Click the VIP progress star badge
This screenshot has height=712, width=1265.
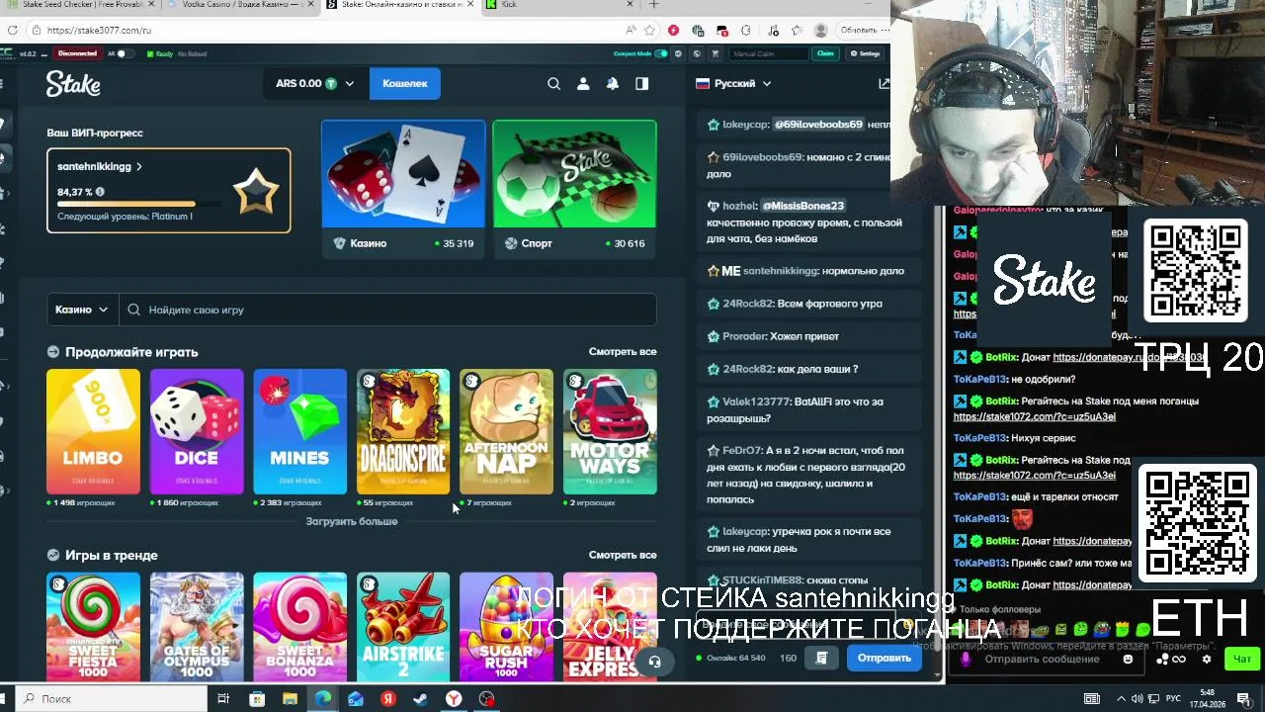click(256, 192)
